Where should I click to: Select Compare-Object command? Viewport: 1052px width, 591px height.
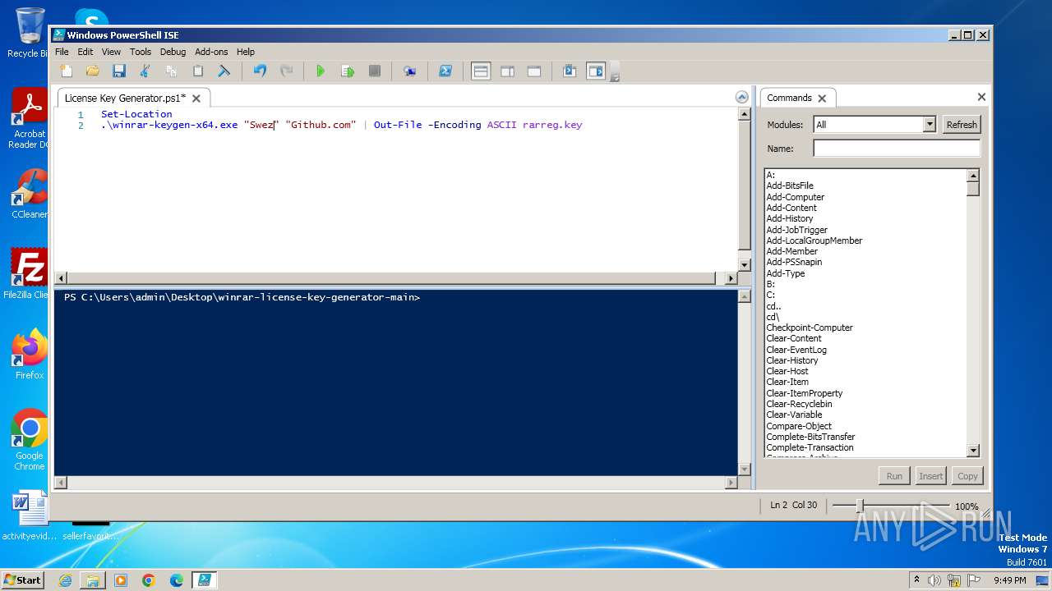point(799,426)
